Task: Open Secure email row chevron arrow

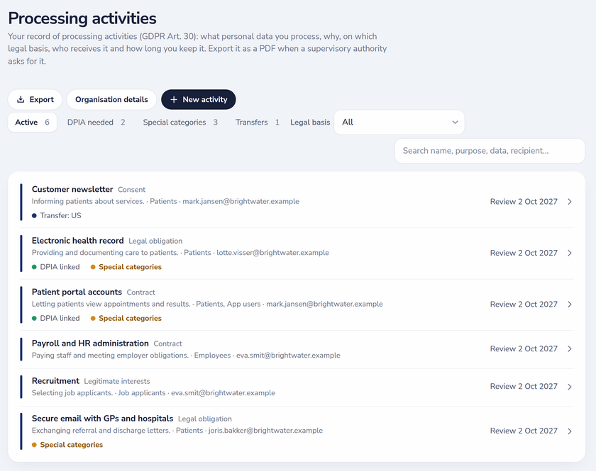Action: pos(569,431)
